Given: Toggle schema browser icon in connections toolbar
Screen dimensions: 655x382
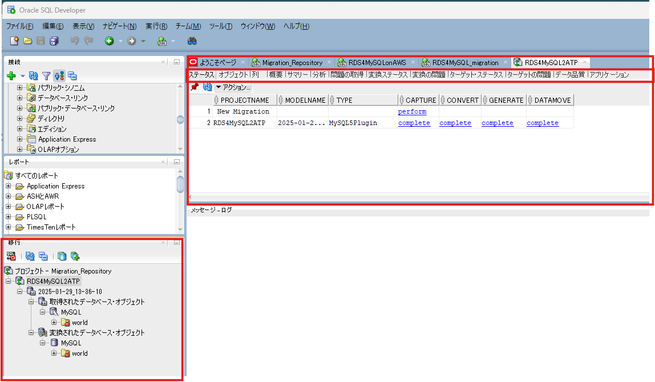Looking at the screenshot, I should 59,75.
